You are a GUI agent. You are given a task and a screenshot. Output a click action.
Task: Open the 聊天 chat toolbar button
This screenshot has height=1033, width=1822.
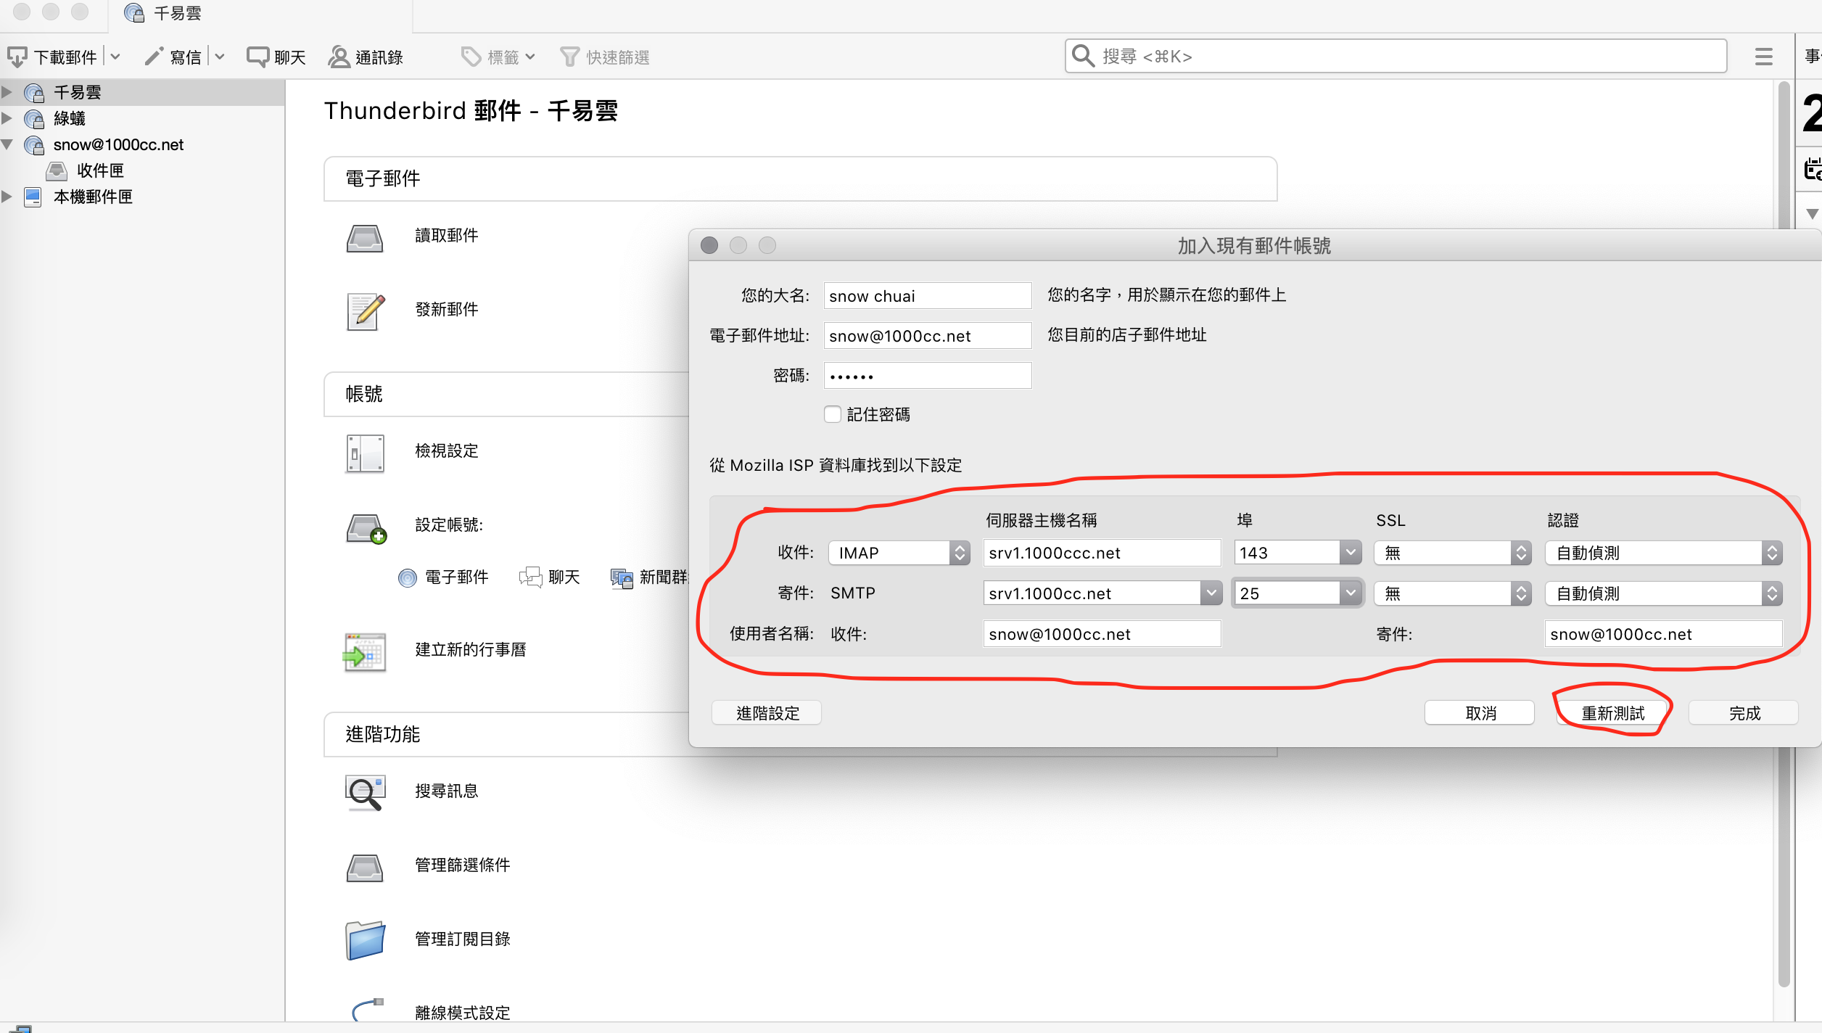(276, 57)
